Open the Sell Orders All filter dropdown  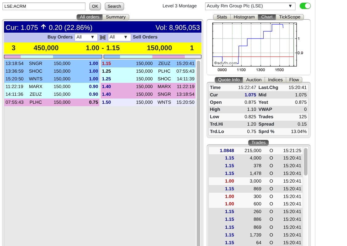pyautogui.click(x=119, y=37)
